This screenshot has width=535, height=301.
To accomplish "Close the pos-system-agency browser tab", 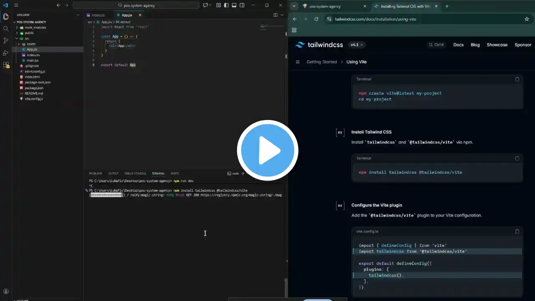I will coord(364,6).
